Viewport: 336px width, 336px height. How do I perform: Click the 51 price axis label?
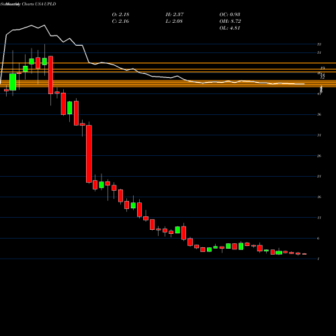tap(319, 52)
